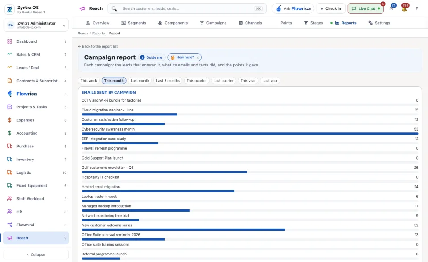Switch to the Campaigns tab
The width and height of the screenshot is (428, 262).
click(x=213, y=23)
